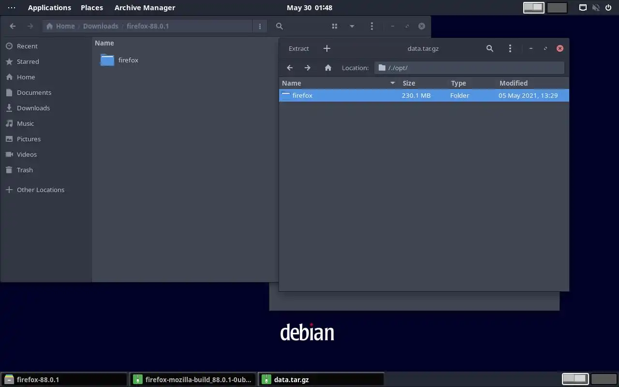Click the muted volume icon in tray

click(x=596, y=8)
